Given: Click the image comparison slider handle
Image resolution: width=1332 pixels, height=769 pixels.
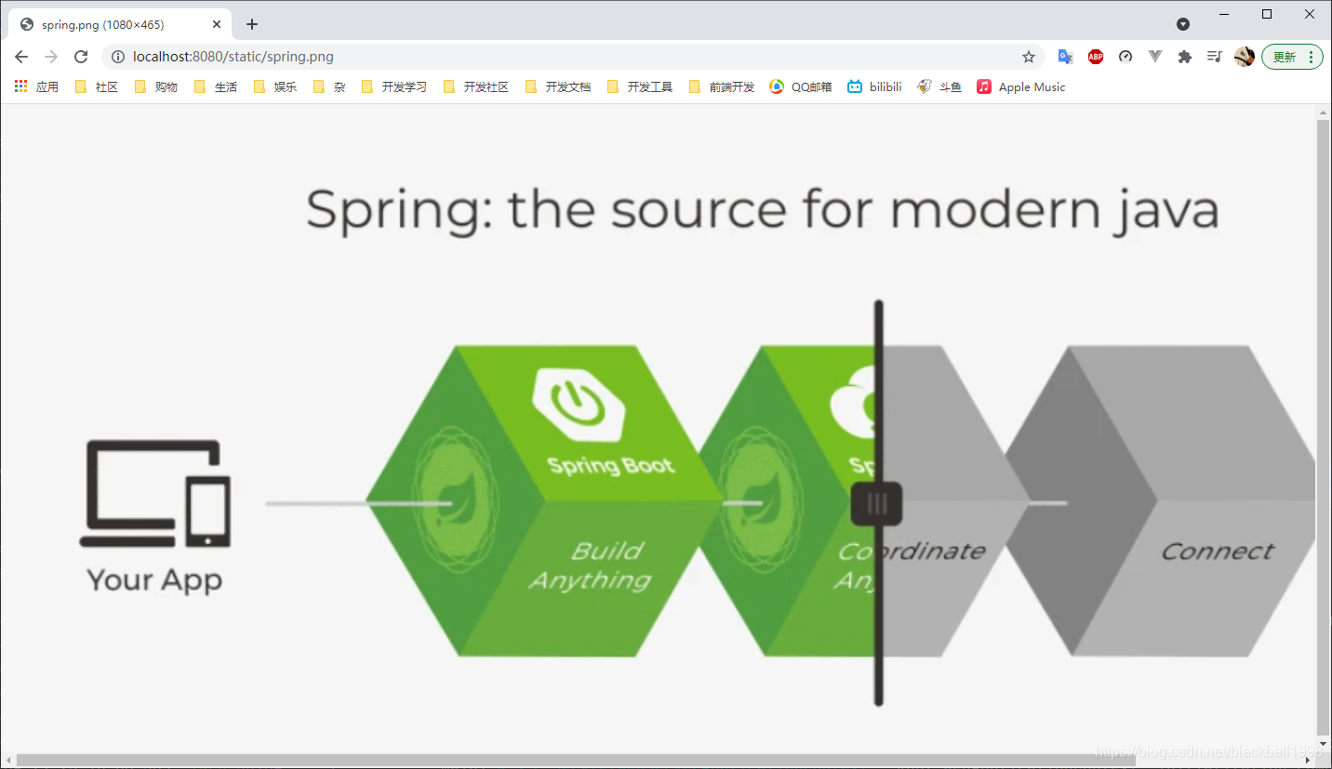Looking at the screenshot, I should point(877,503).
